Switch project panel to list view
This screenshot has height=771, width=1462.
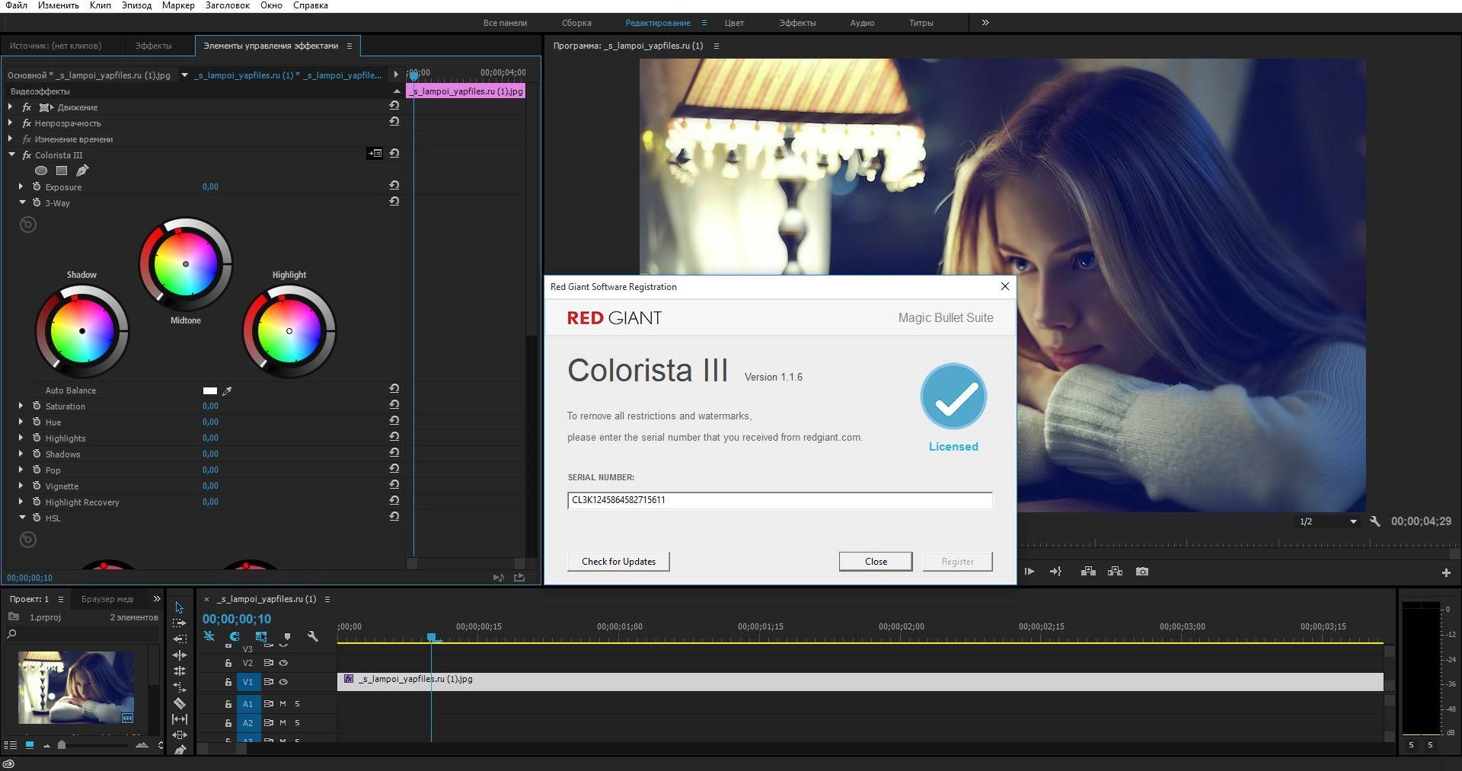[11, 745]
